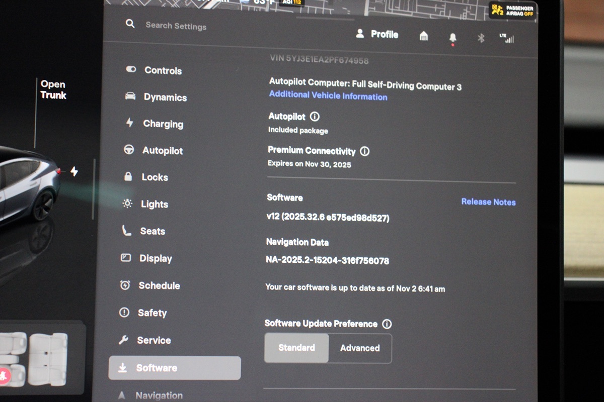
Task: Open the notifications bell icon
Action: click(x=452, y=38)
